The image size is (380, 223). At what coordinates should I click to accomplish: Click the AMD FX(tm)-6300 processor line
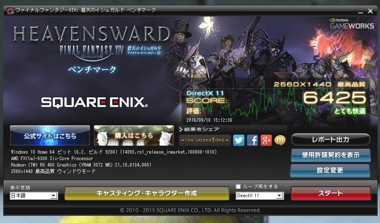(x=52, y=158)
